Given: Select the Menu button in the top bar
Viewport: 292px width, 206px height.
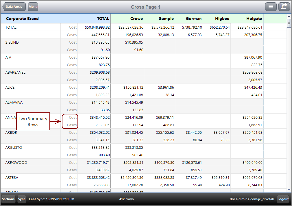Looking at the screenshot, I should click(x=33, y=6).
